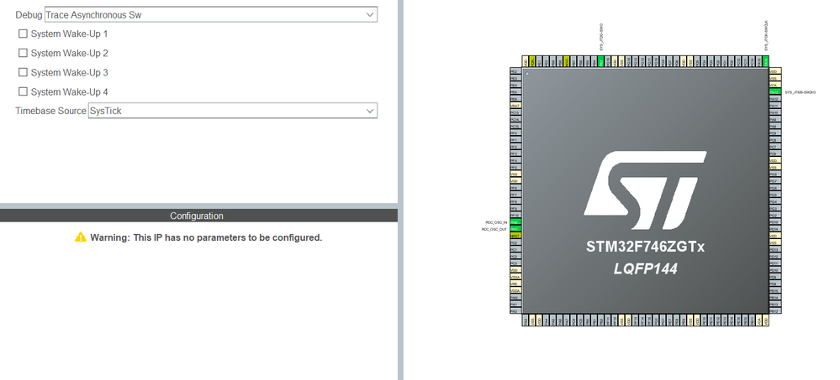The width and height of the screenshot is (840, 380).
Task: Select the green PA13 pin on chip
Action: tap(774, 92)
